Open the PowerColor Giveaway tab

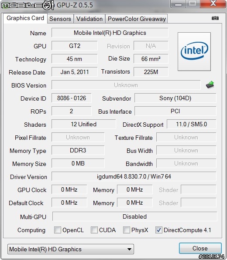pyautogui.click(x=137, y=19)
